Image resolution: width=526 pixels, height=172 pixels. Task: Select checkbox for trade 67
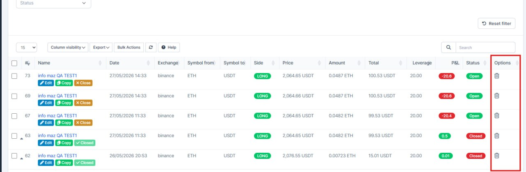[14, 116]
